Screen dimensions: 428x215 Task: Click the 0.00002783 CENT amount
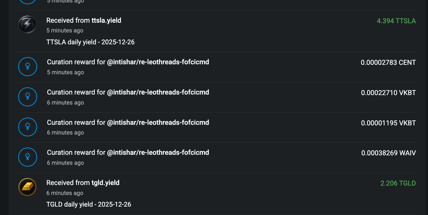click(x=388, y=63)
